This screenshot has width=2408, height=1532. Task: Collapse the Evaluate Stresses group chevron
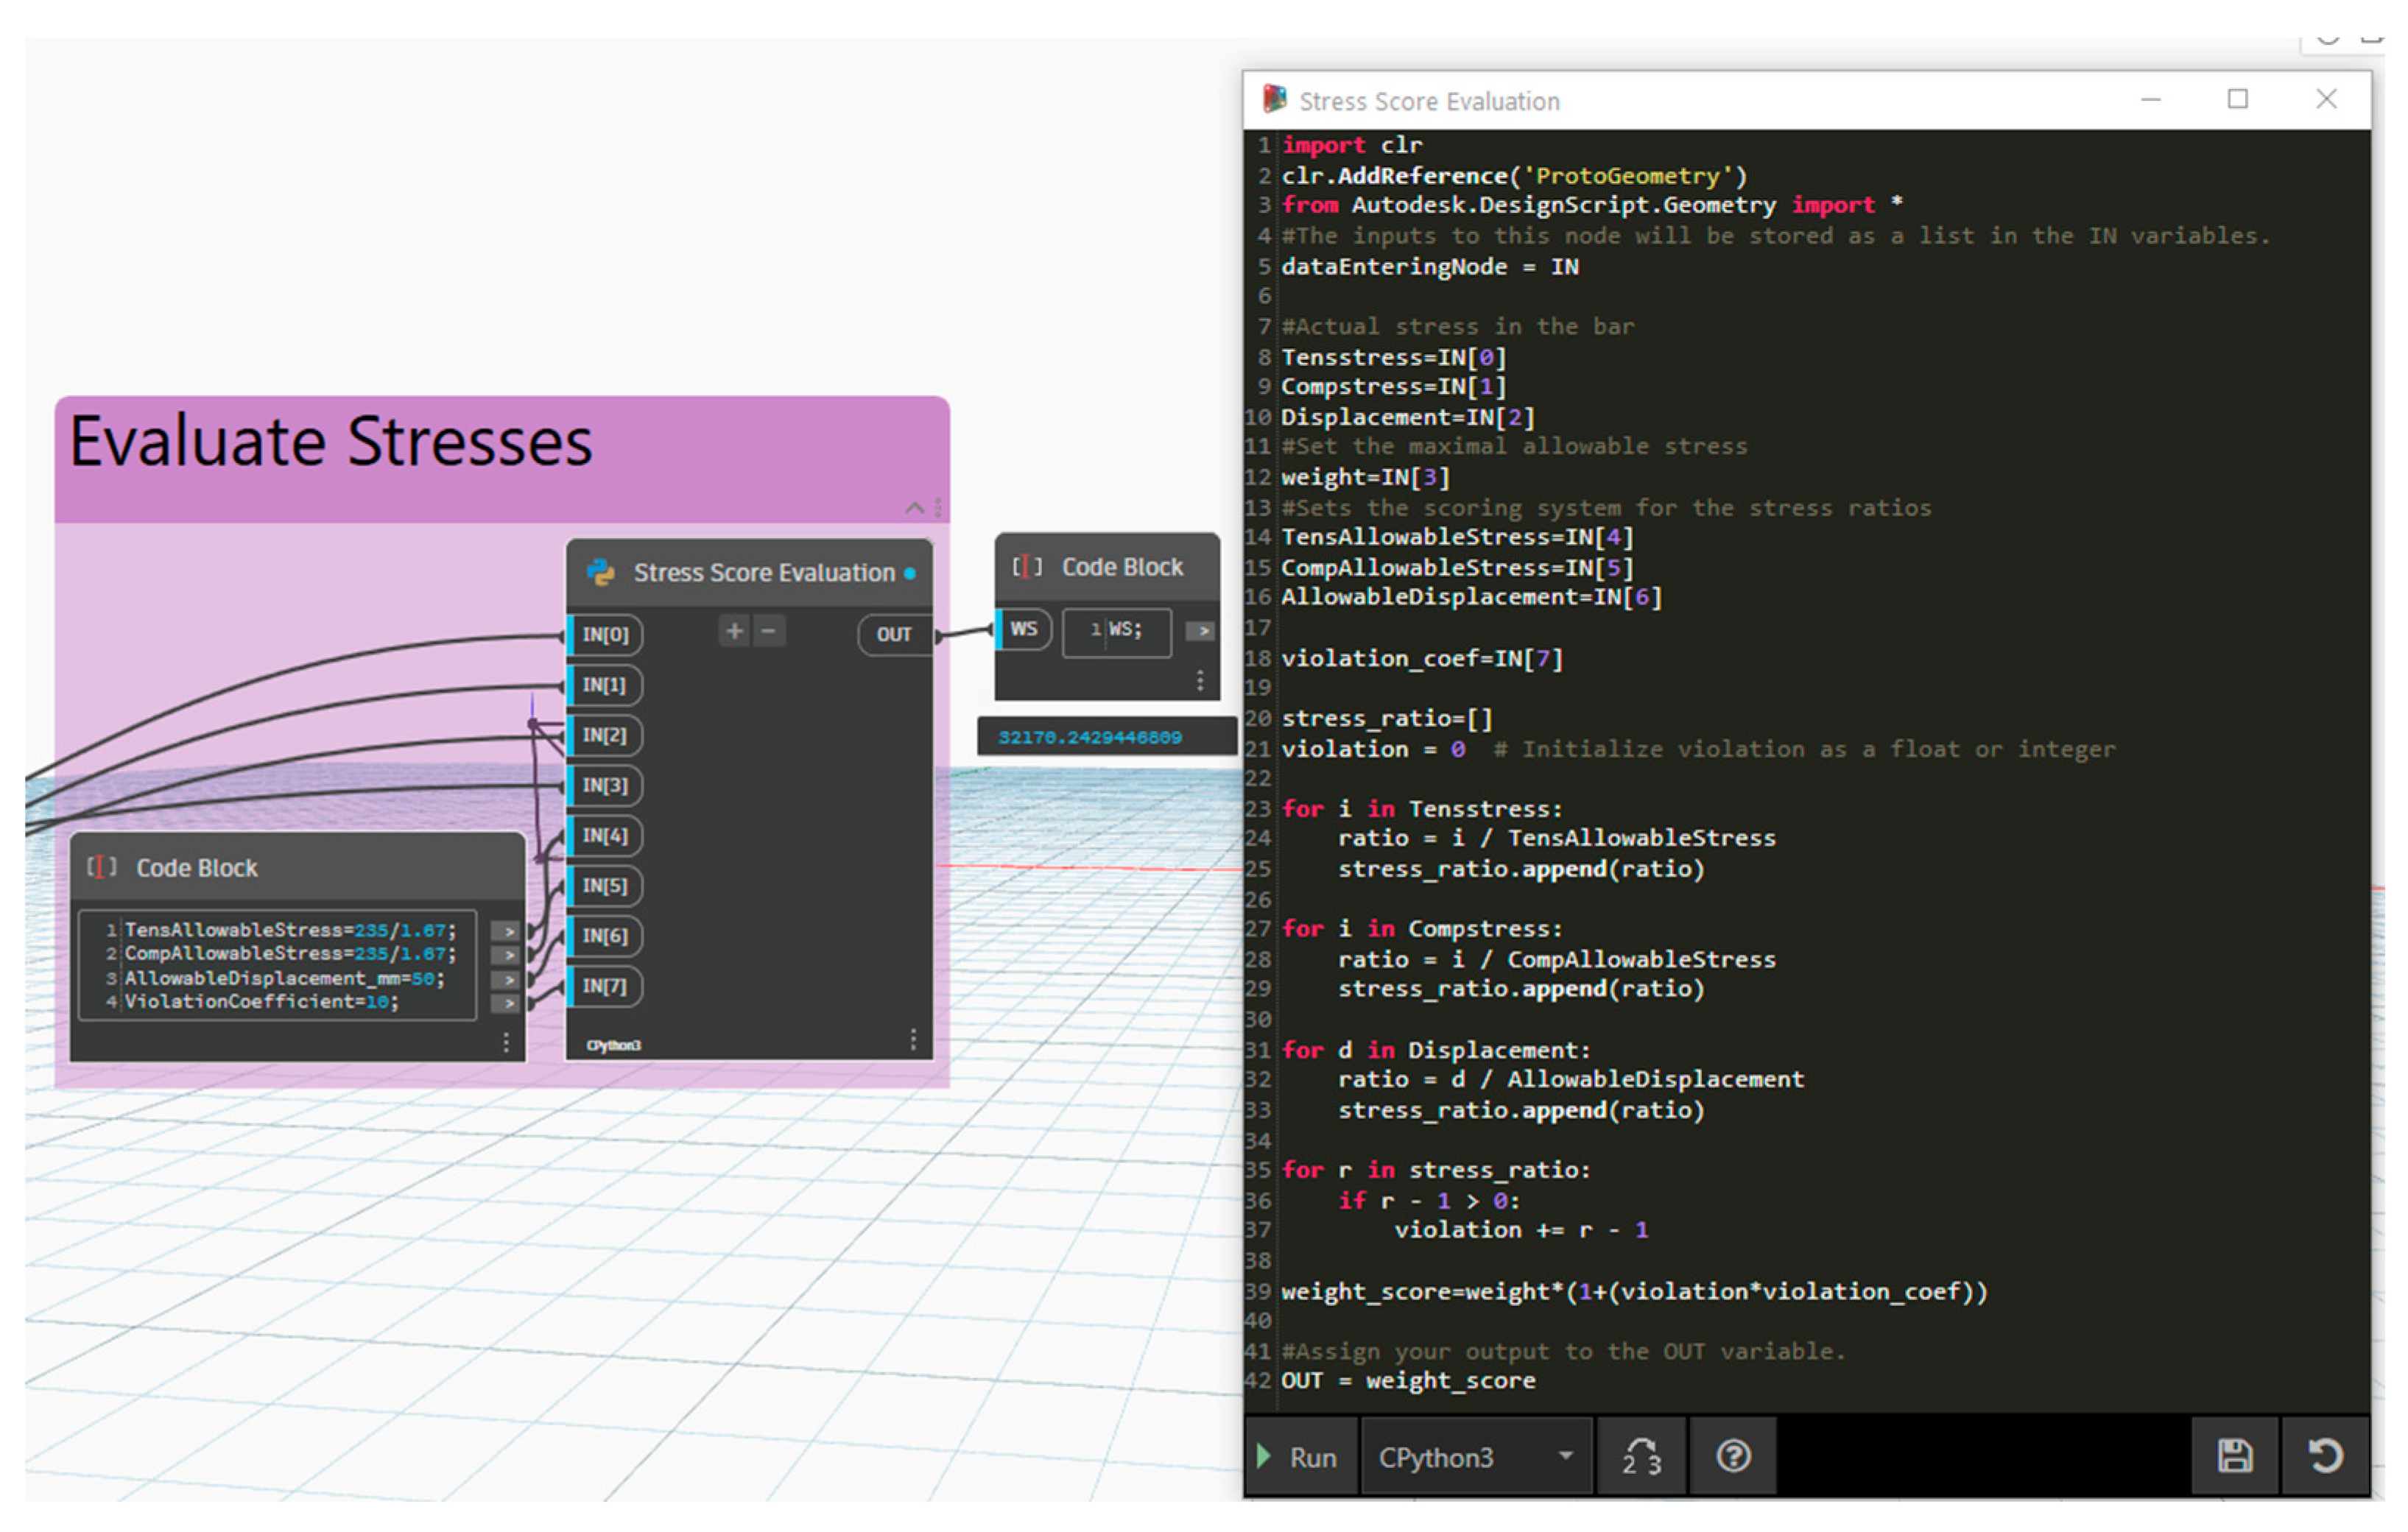(x=914, y=508)
